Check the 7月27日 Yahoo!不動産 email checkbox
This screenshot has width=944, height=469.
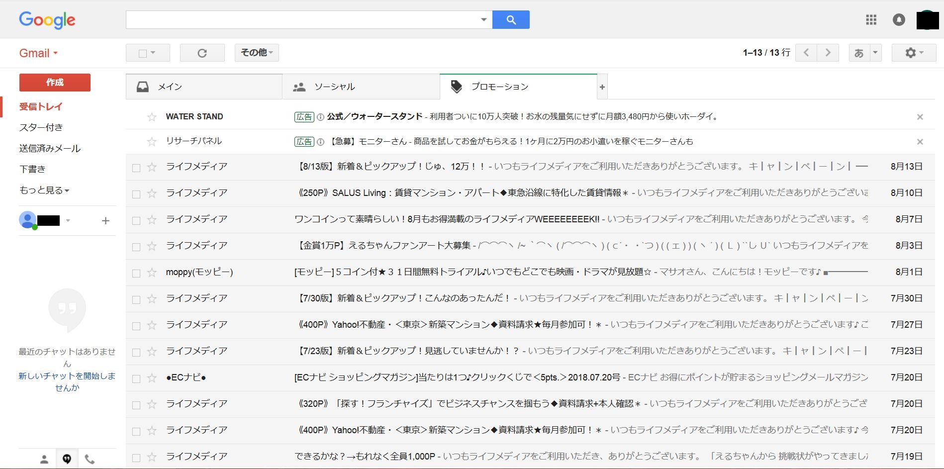tap(136, 326)
